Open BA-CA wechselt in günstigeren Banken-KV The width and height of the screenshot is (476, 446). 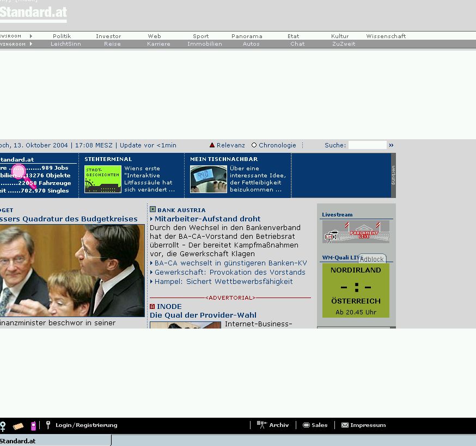point(231,263)
